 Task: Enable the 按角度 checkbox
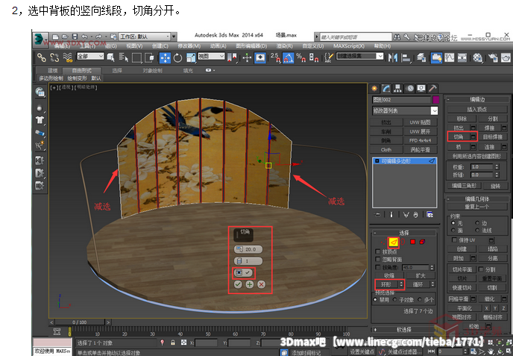[x=377, y=267]
